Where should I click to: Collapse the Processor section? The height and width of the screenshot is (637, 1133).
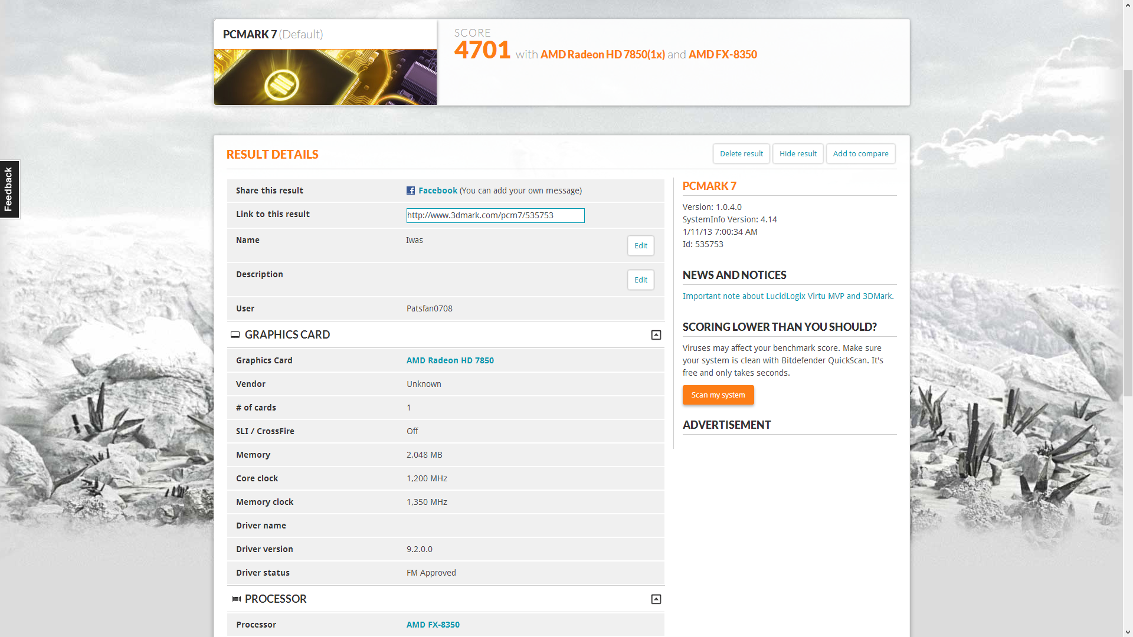[656, 599]
